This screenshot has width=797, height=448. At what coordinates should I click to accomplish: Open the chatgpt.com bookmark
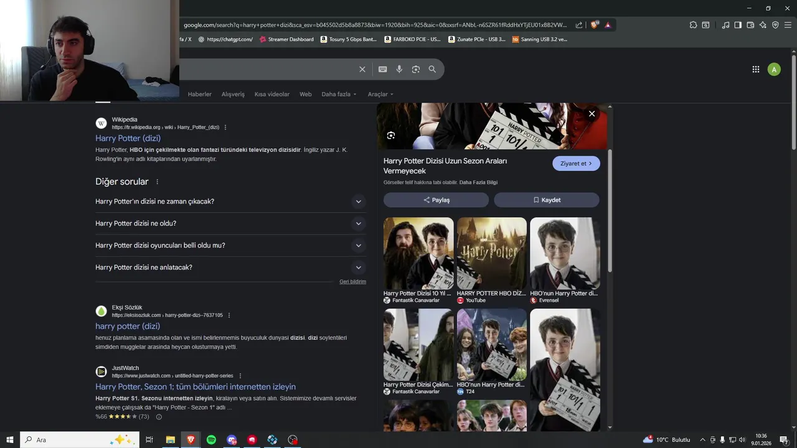coord(225,39)
